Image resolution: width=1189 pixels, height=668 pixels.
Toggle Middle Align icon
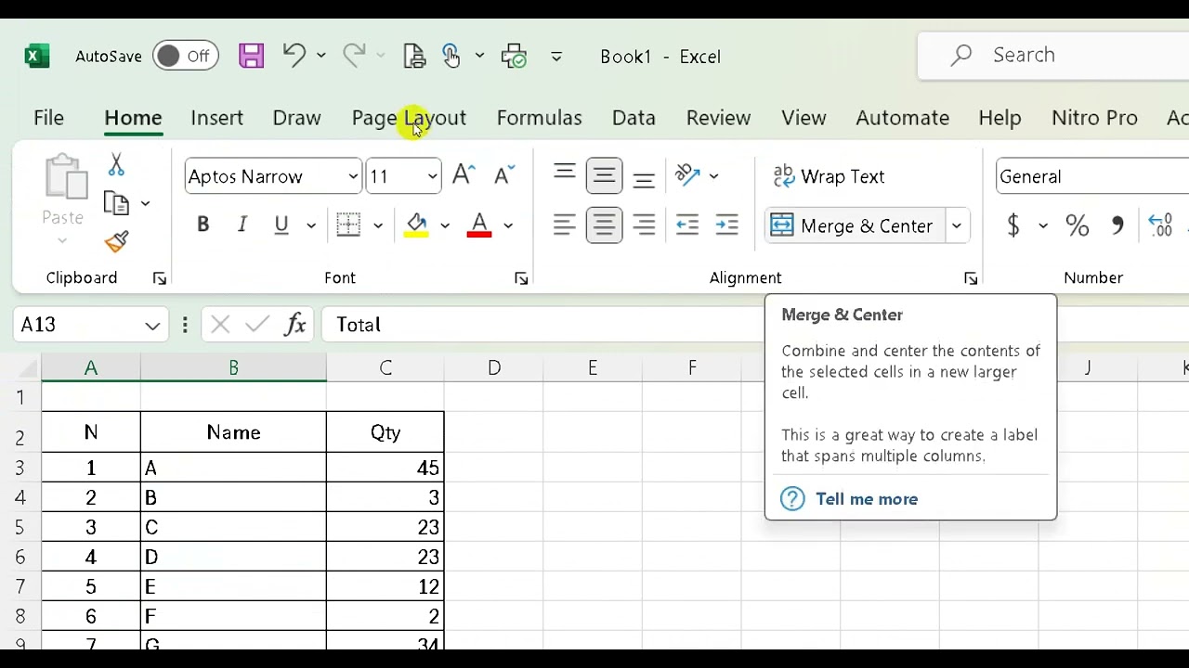[604, 175]
